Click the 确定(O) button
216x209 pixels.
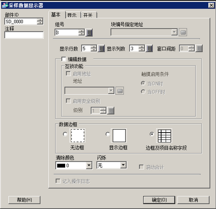pos(159,200)
